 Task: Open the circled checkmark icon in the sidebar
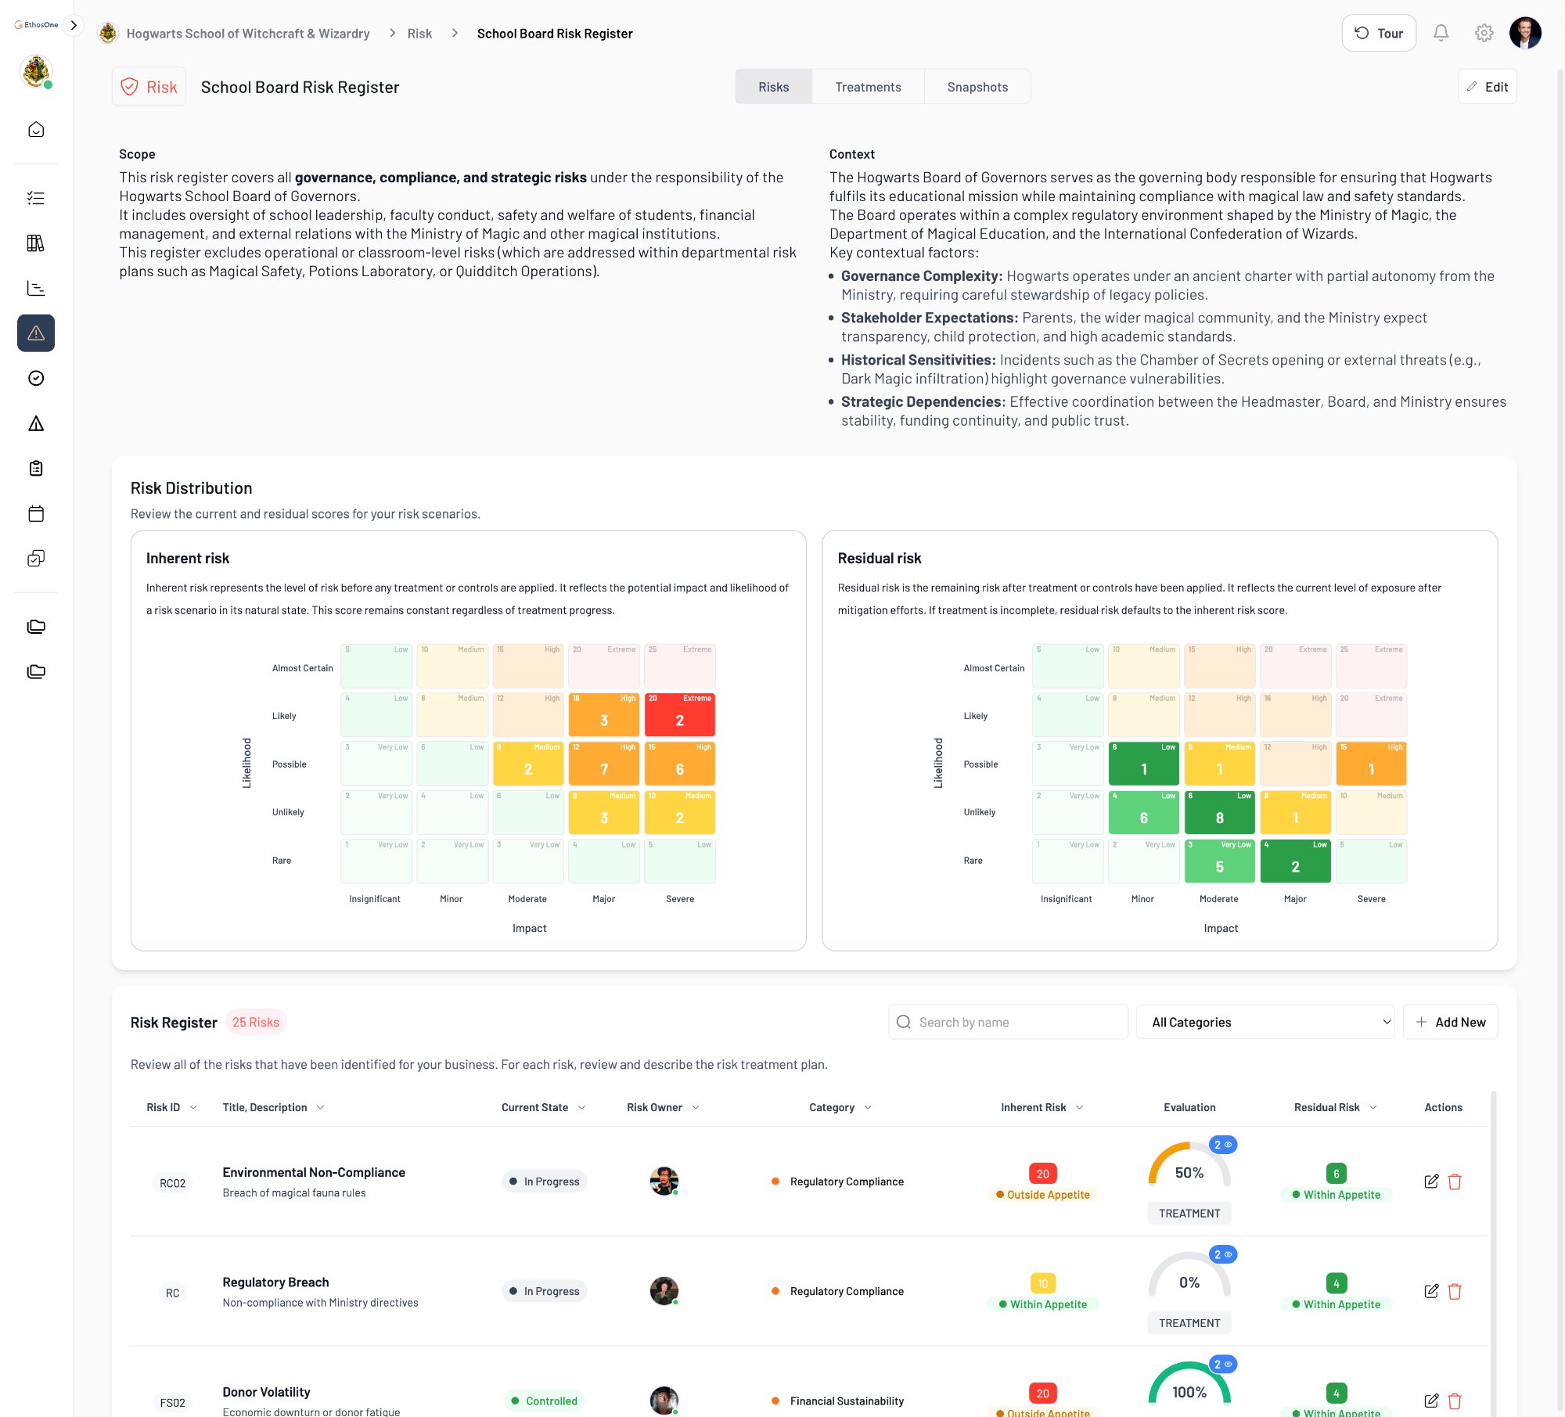[x=36, y=379]
